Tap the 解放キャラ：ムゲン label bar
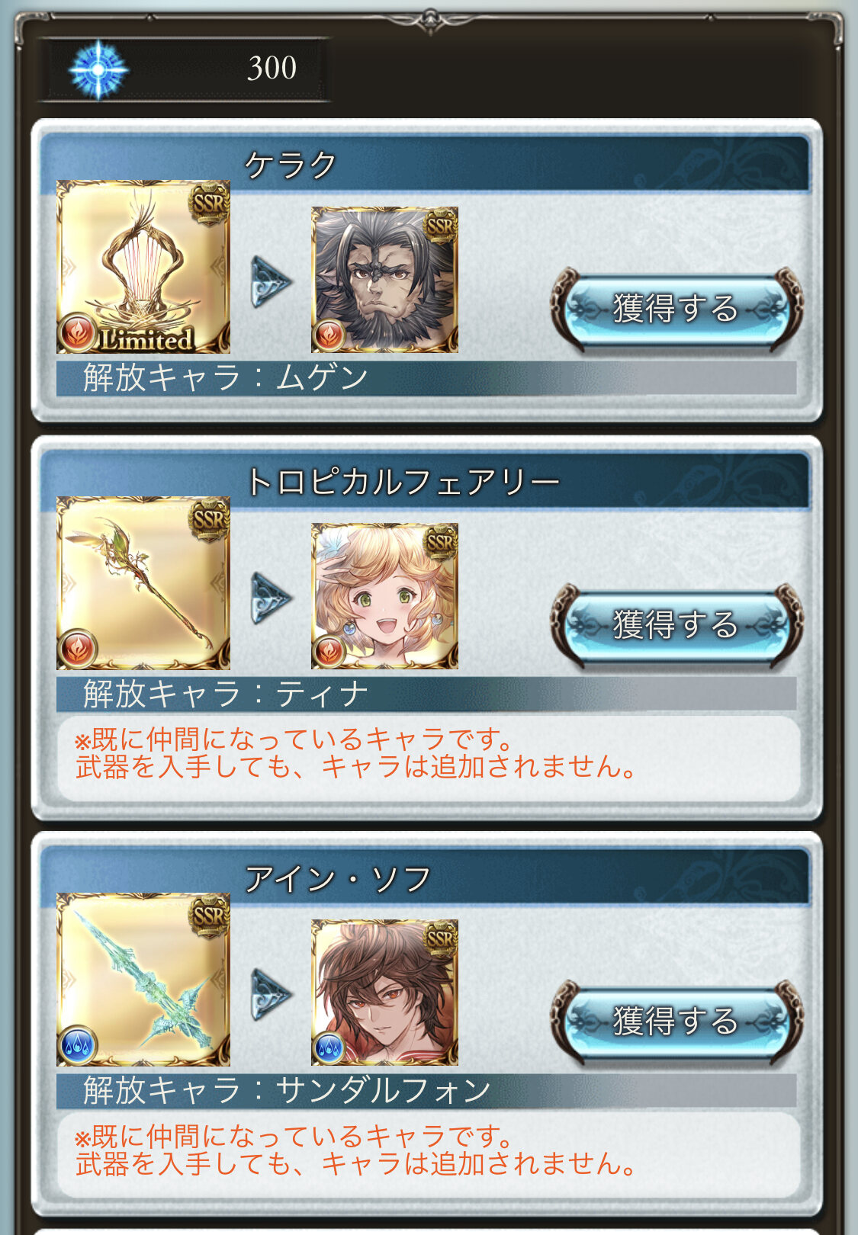Screen dimensions: 858x1235 pyautogui.click(x=426, y=377)
